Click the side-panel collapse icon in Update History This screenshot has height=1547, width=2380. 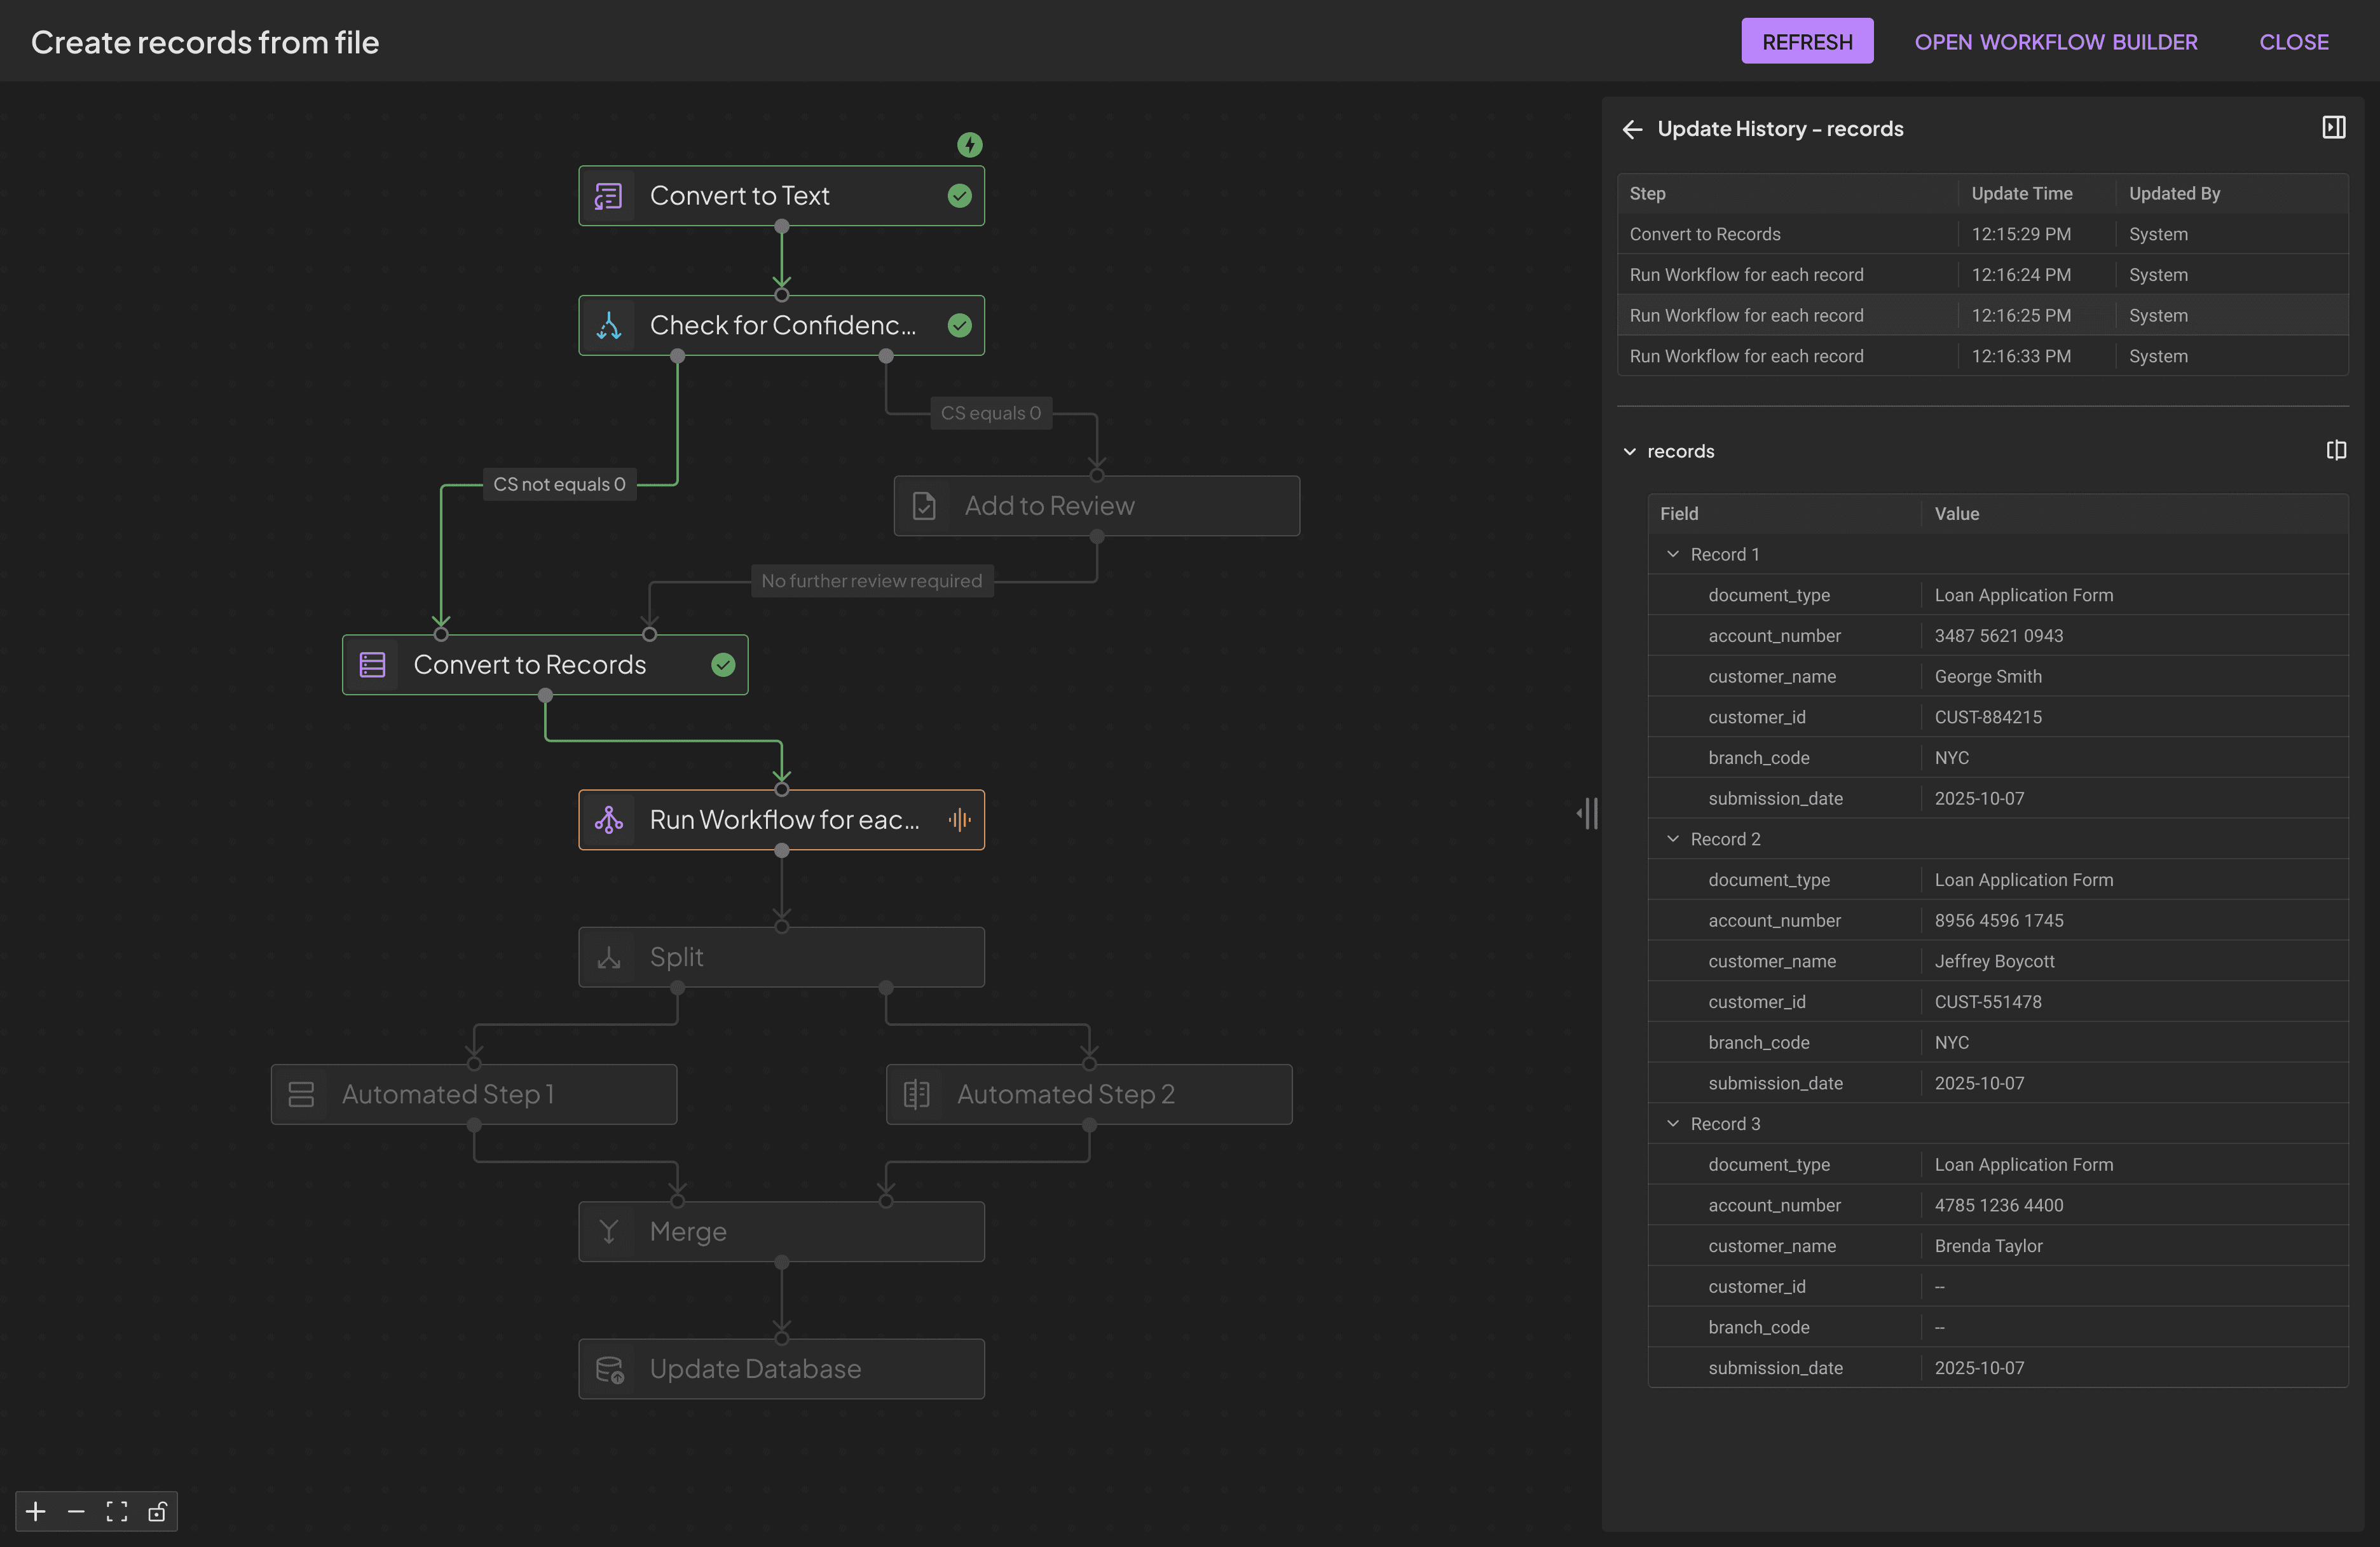point(2335,128)
